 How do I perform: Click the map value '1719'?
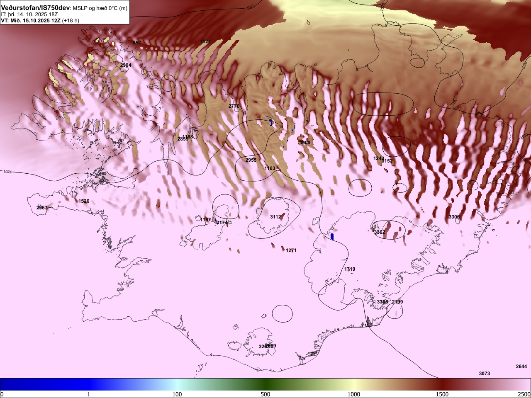click(x=350, y=269)
